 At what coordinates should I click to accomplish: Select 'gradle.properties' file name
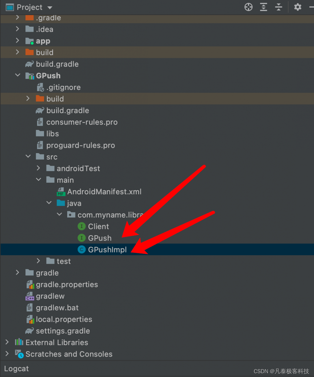67,285
